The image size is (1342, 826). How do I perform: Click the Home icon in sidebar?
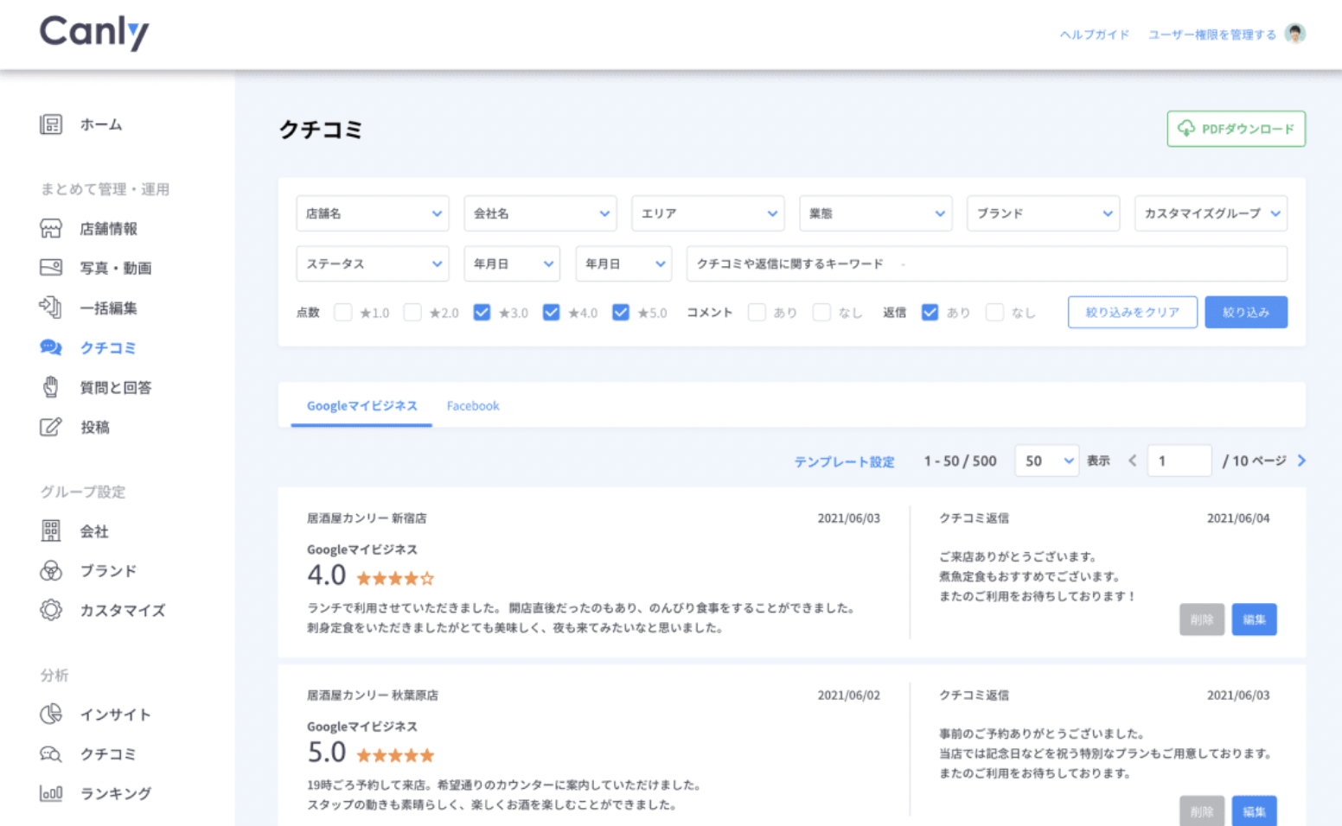point(51,124)
